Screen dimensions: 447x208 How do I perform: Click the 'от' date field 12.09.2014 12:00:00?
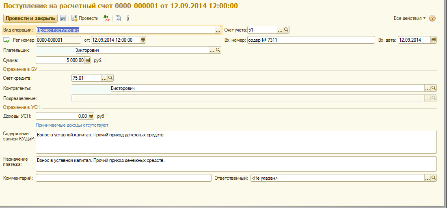click(x=115, y=40)
